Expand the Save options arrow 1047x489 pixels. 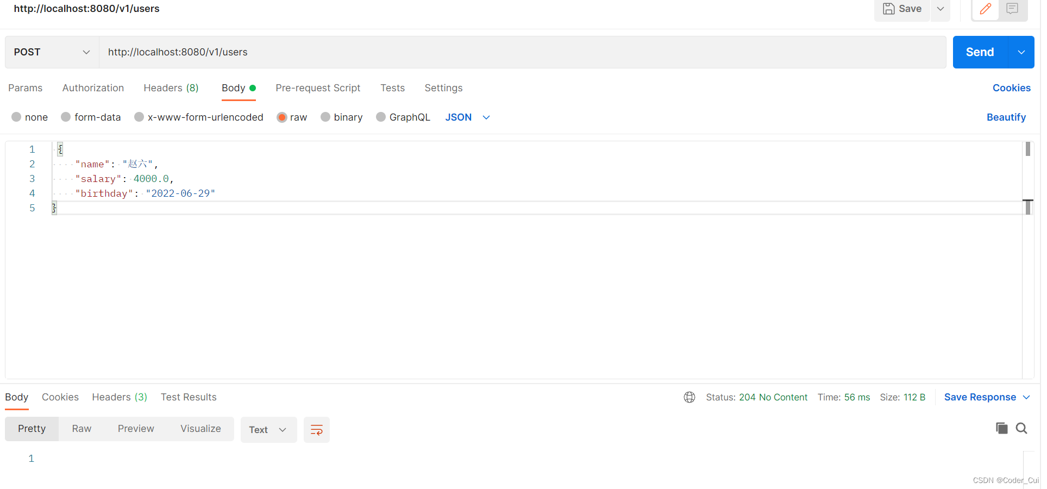click(941, 9)
